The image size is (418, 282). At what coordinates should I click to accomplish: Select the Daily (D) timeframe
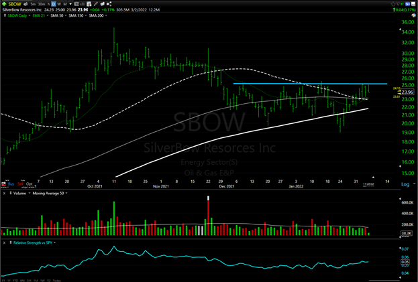[53, 4]
